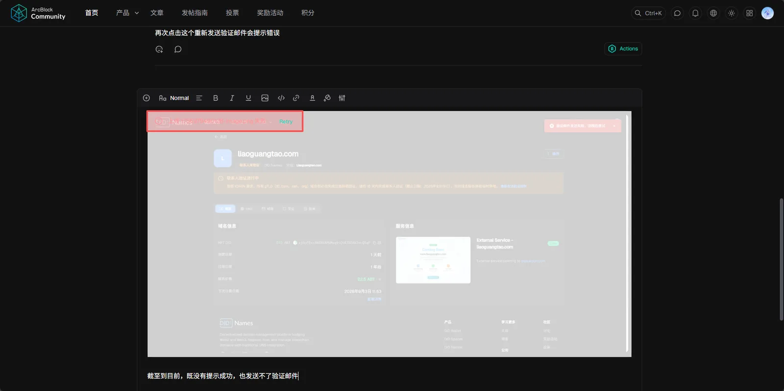The height and width of the screenshot is (391, 784).
Task: Open the 文章 nav item
Action: tap(157, 13)
